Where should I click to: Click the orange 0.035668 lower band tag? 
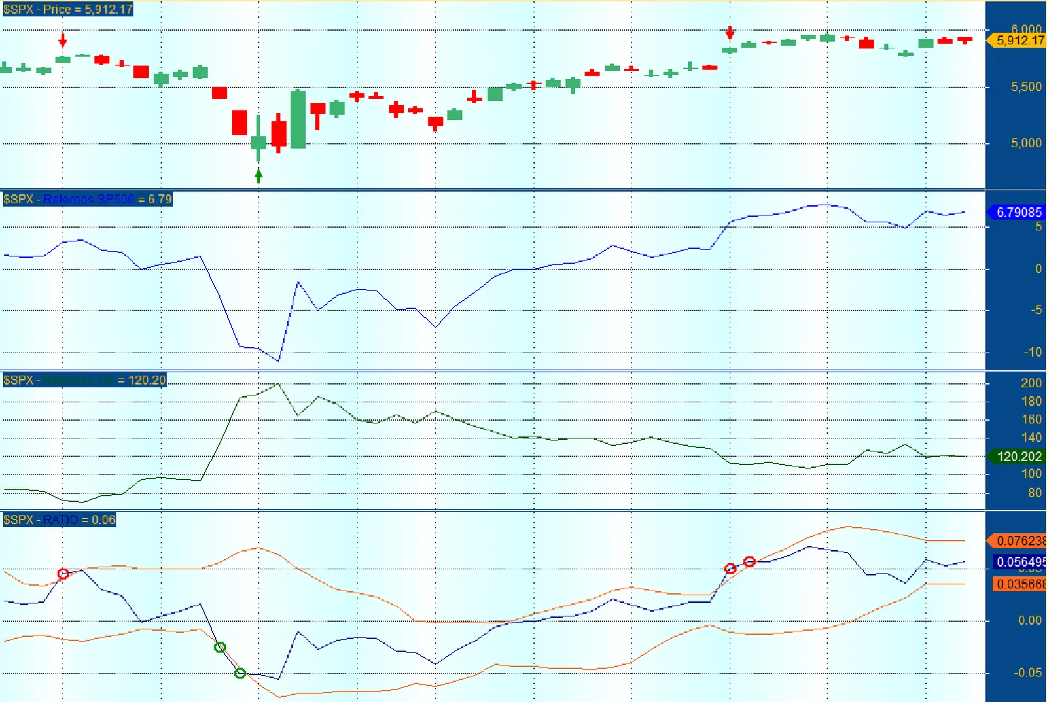point(1019,584)
